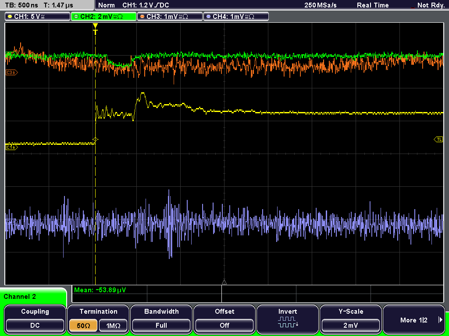The height and width of the screenshot is (336, 449).
Task: Set termination to 50Ω
Action: pos(83,325)
